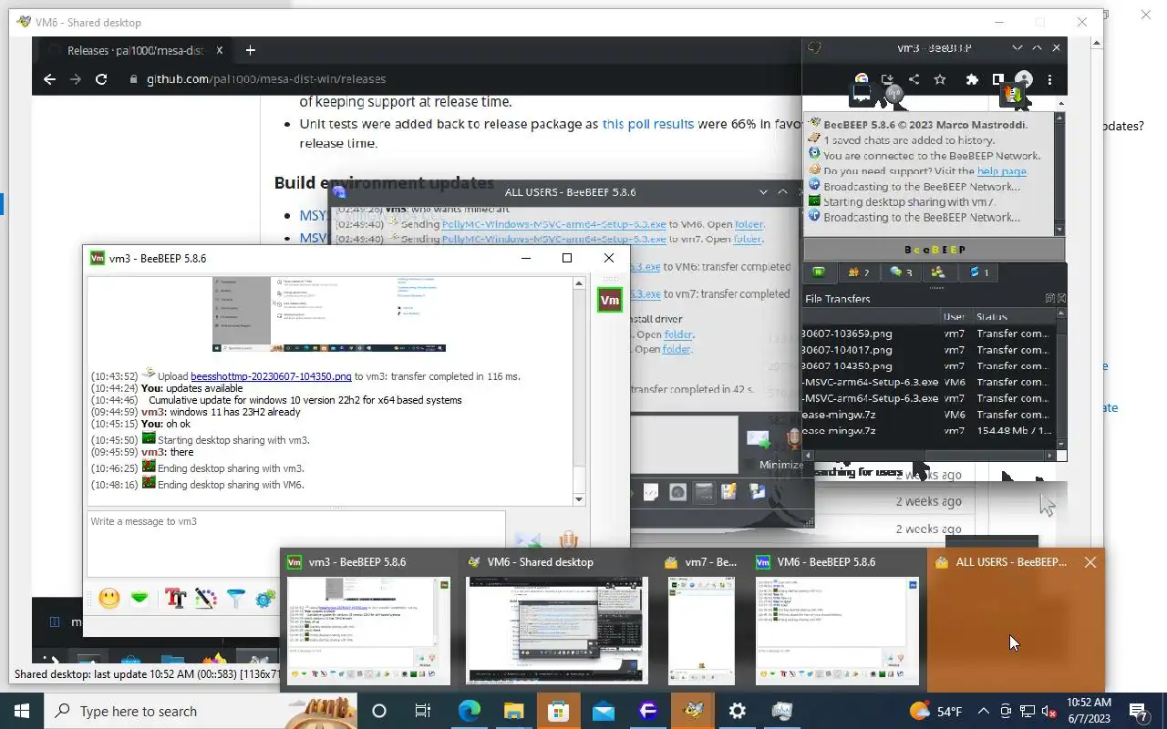
Task: Open the chat settings gear icon
Action: (x=265, y=599)
